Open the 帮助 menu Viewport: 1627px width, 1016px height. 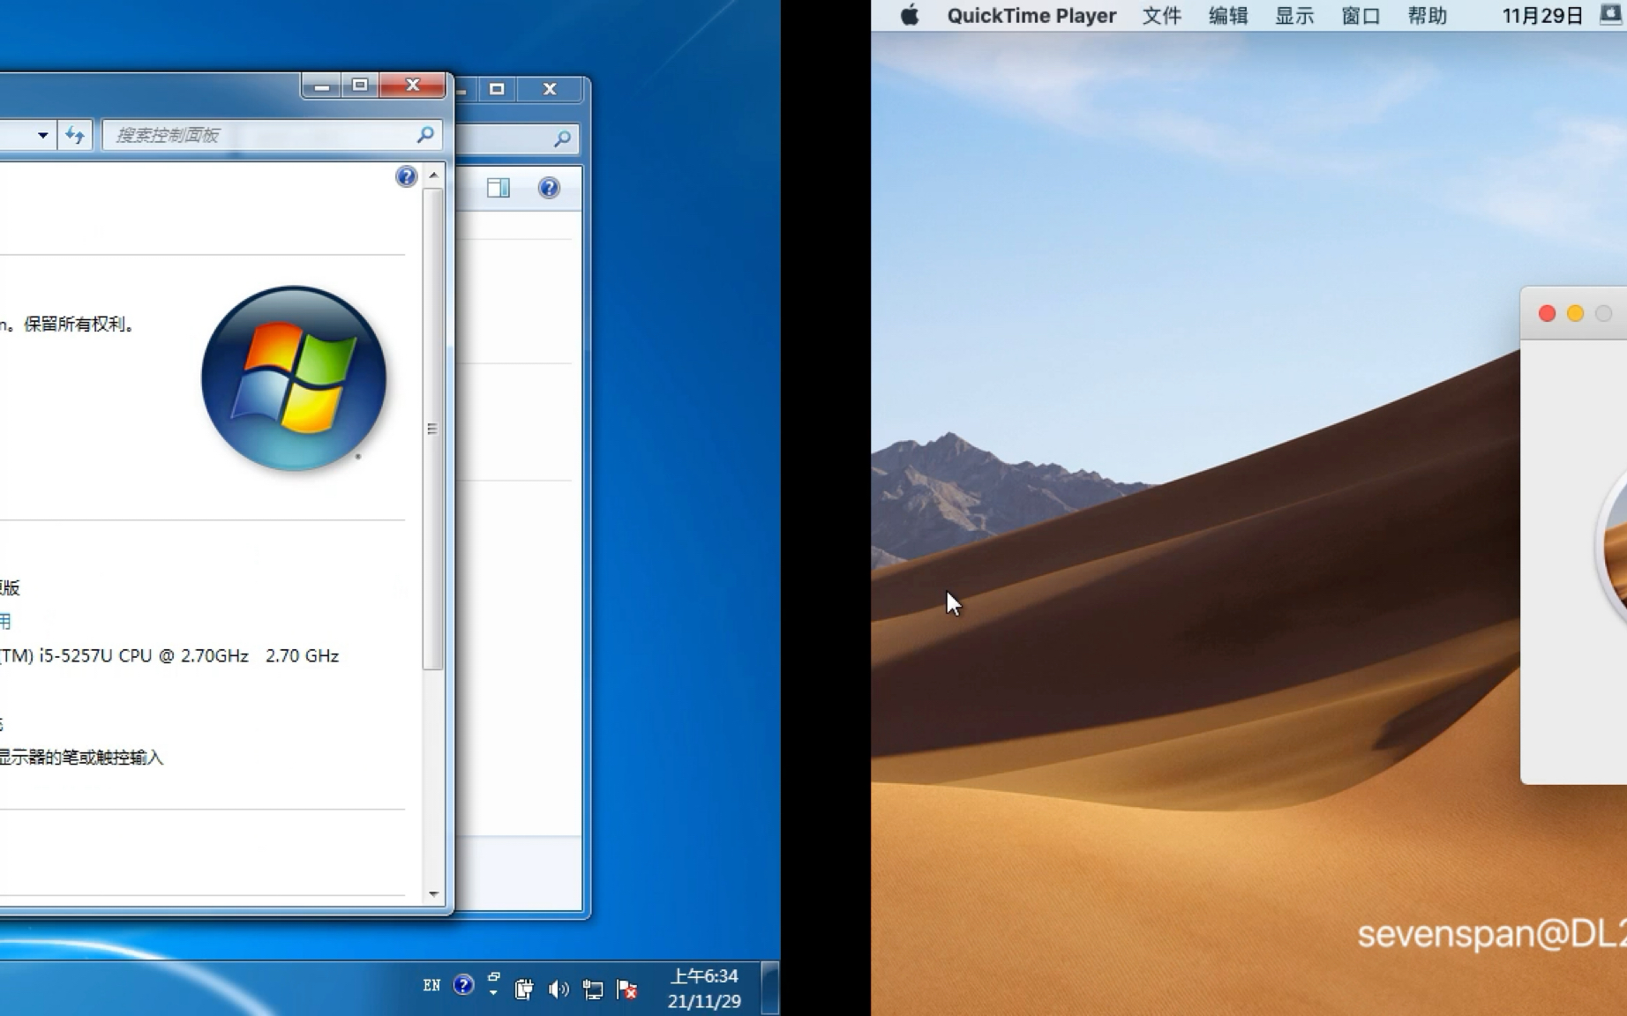click(1427, 15)
